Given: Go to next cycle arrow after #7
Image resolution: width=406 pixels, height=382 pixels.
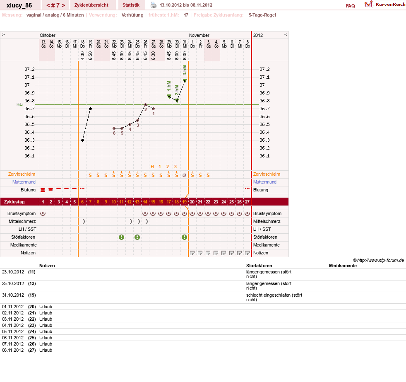Looking at the screenshot, I should click(63, 5).
